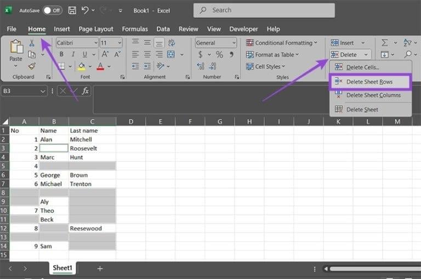Image resolution: width=421 pixels, height=279 pixels.
Task: Toggle Underline formatting
Action: 85,54
